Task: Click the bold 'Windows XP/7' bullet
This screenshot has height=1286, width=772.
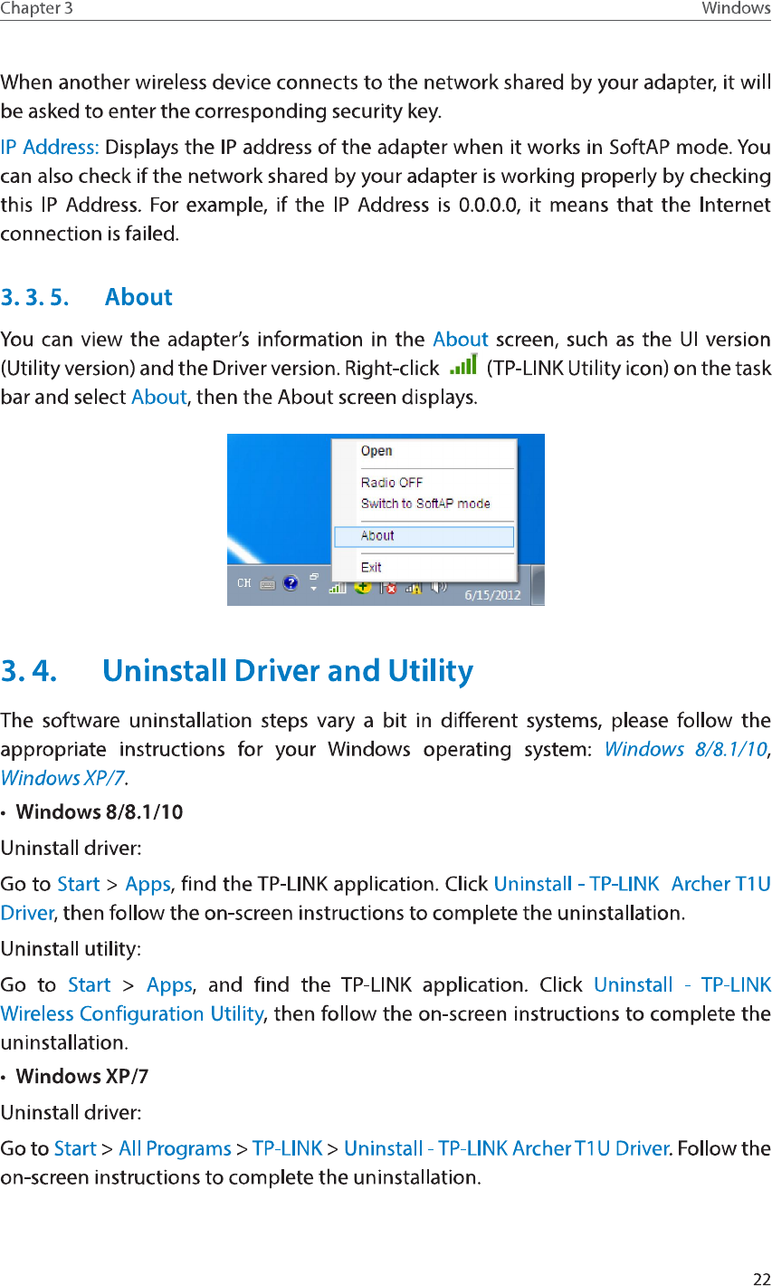Action: pyautogui.click(x=82, y=1076)
